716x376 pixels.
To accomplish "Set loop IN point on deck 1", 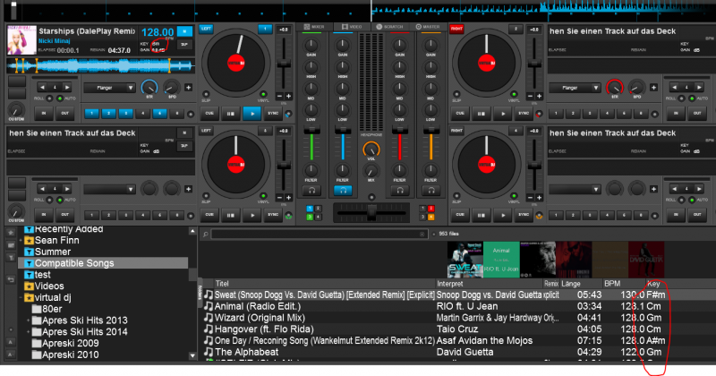I will point(43,114).
